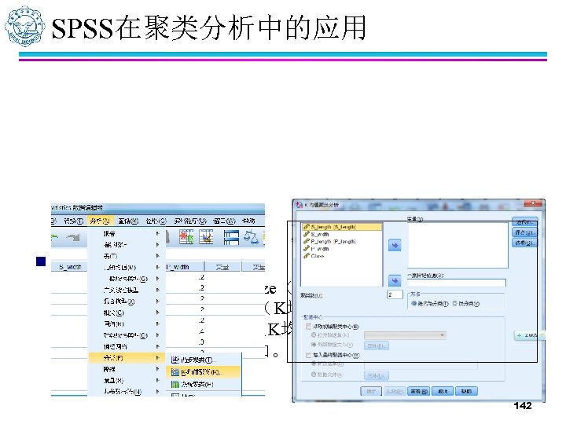Open the open-dataset dropdown list

point(406,335)
